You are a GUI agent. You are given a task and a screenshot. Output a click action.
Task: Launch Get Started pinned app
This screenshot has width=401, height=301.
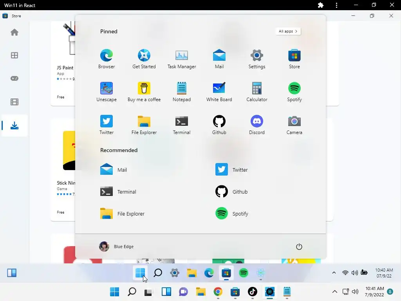[x=144, y=59]
